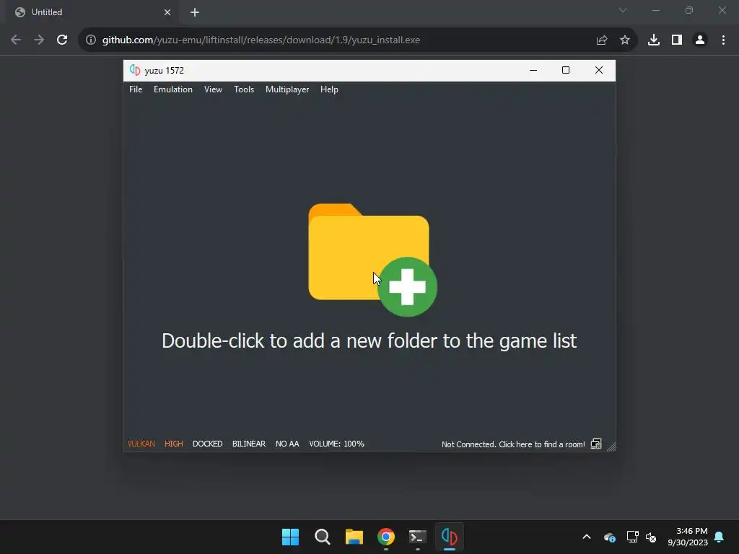Switch to Chrome from the taskbar
Viewport: 739px width, 554px height.
tap(386, 537)
